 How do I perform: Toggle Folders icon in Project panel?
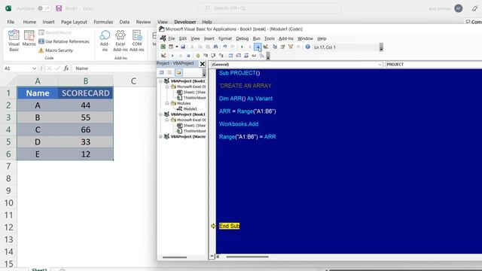[x=178, y=72]
